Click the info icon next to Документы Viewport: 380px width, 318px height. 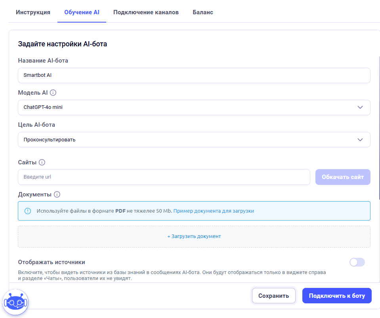coord(57,194)
